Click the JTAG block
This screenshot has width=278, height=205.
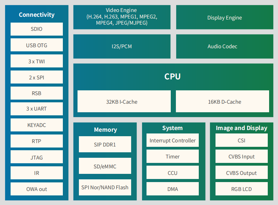pyautogui.click(x=37, y=157)
